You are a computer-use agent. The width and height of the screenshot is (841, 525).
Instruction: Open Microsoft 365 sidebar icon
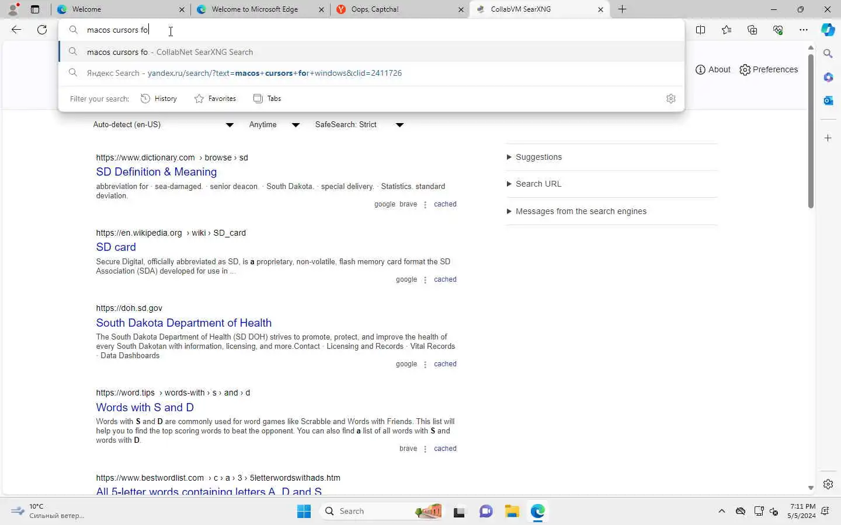coord(828,77)
